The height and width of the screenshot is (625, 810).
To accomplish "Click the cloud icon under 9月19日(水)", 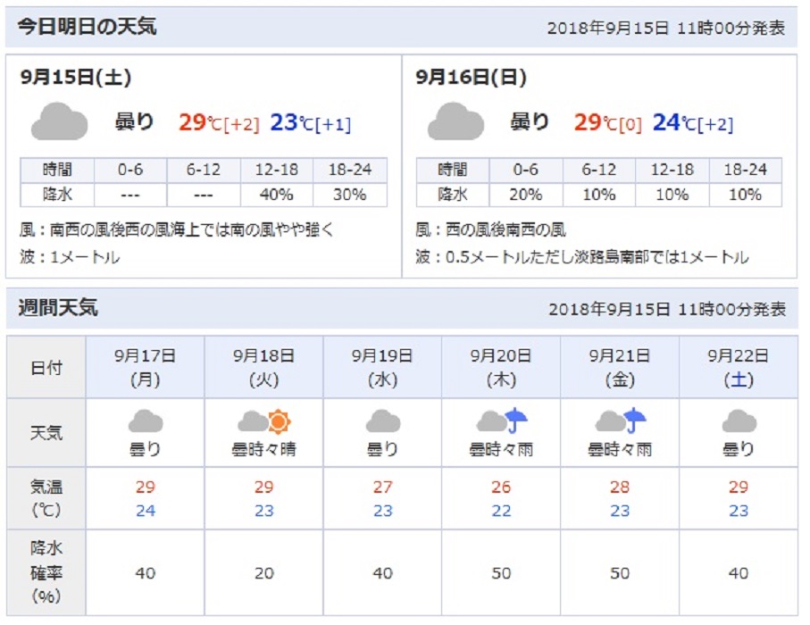I will click(x=383, y=421).
